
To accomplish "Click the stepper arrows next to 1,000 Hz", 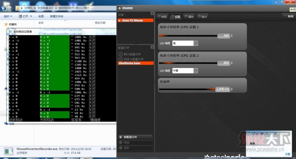I will click(232, 89).
